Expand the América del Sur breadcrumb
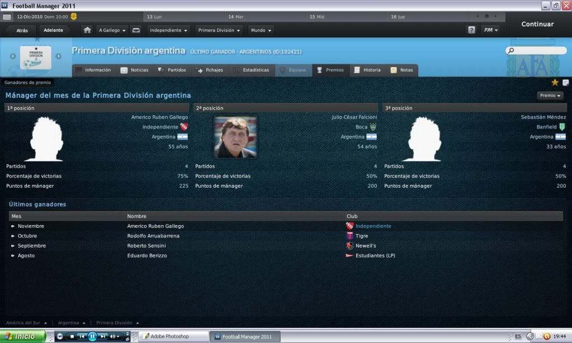This screenshot has width=572, height=343. [26, 322]
